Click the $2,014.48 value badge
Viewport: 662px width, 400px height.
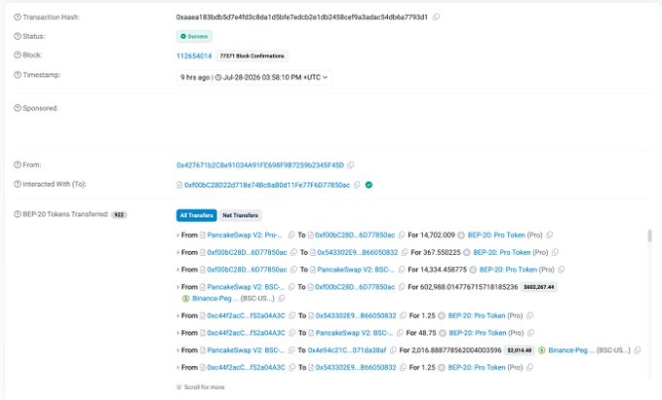pos(520,350)
